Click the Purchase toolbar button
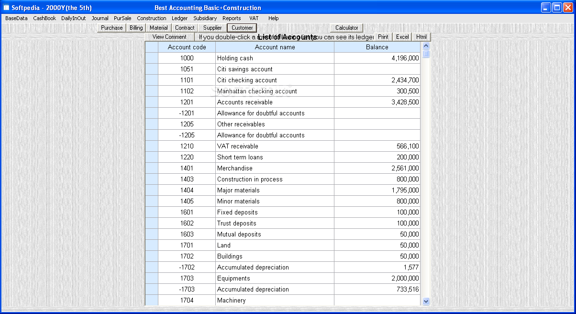 [x=112, y=28]
